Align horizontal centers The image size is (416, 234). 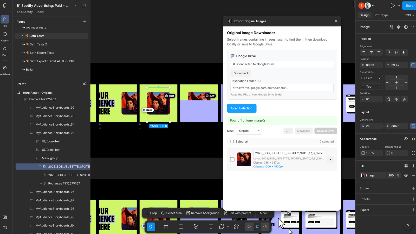pyautogui.click(x=371, y=52)
